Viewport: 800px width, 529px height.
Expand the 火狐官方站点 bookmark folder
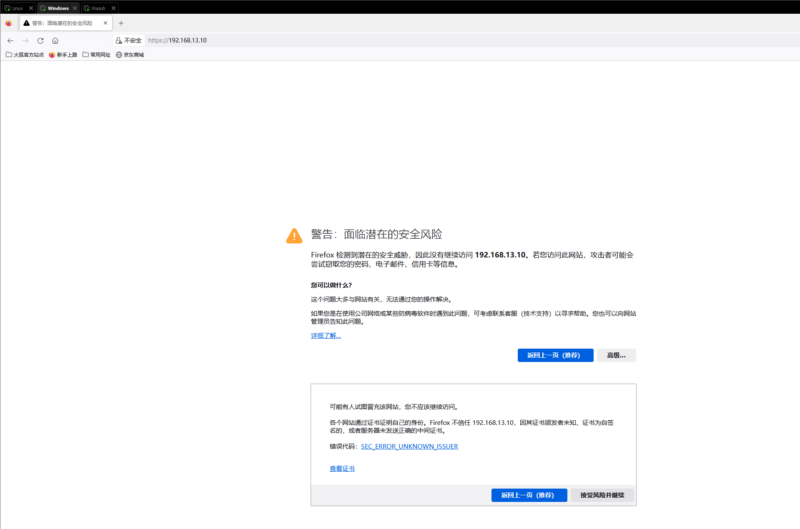(x=25, y=55)
